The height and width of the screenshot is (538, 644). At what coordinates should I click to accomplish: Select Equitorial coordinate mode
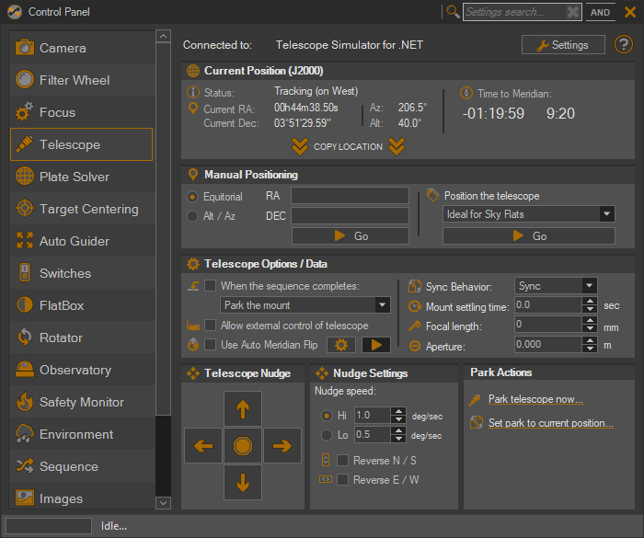click(192, 197)
